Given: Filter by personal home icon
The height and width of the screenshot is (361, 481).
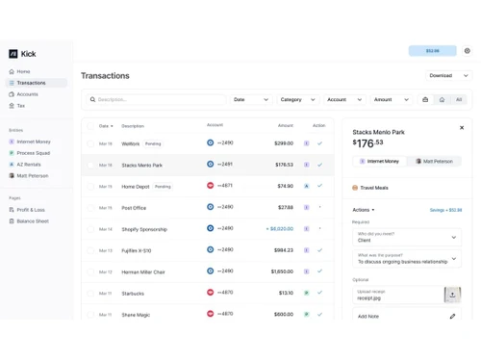Looking at the screenshot, I should point(442,99).
